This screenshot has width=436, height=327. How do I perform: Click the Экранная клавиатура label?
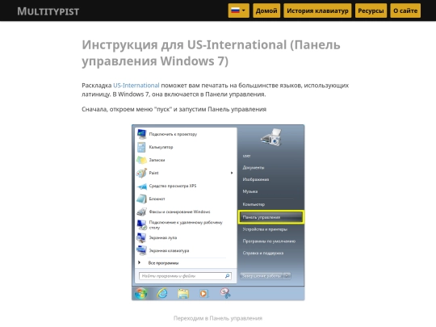click(169, 250)
